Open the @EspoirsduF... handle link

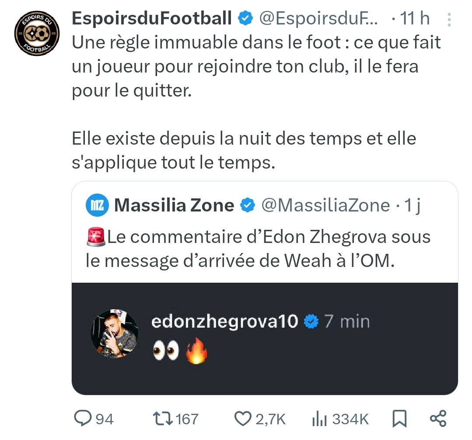pos(318,18)
